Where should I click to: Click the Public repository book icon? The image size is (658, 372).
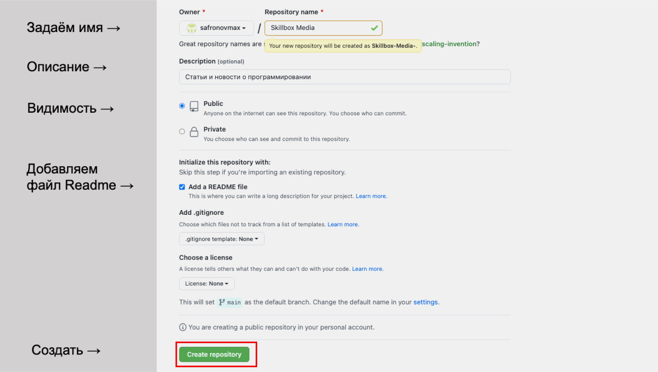click(194, 106)
